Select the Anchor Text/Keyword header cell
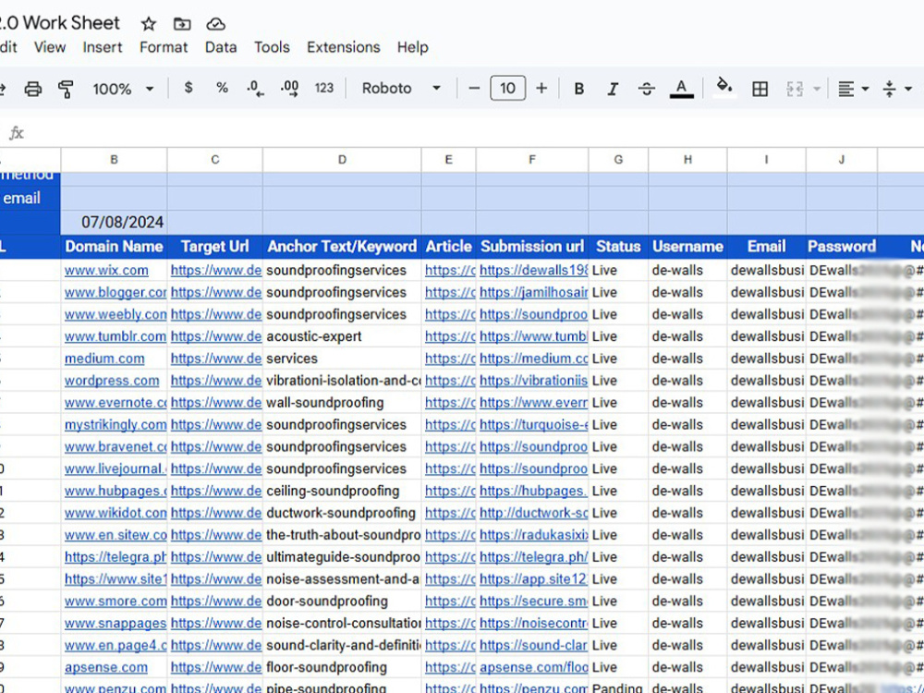924x693 pixels. (342, 247)
